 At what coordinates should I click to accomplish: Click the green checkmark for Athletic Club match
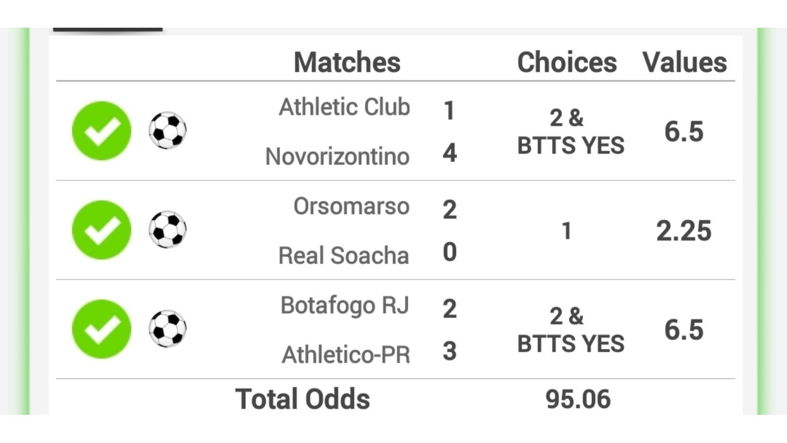tap(101, 131)
